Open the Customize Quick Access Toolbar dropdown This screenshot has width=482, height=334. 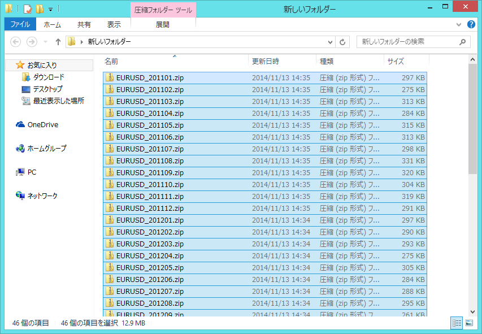tap(51, 10)
